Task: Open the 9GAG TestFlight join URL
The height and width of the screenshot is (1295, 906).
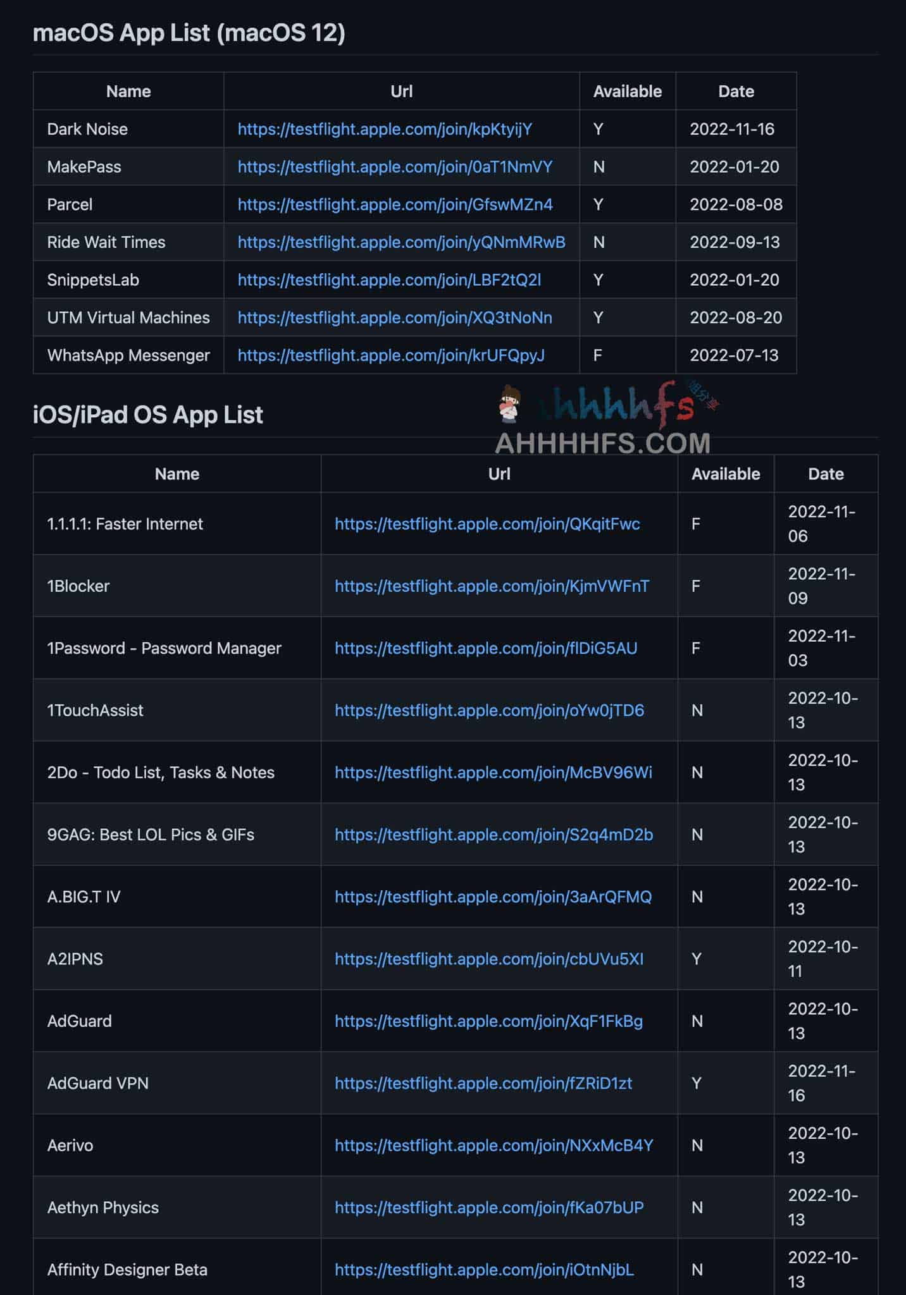Action: coord(493,835)
